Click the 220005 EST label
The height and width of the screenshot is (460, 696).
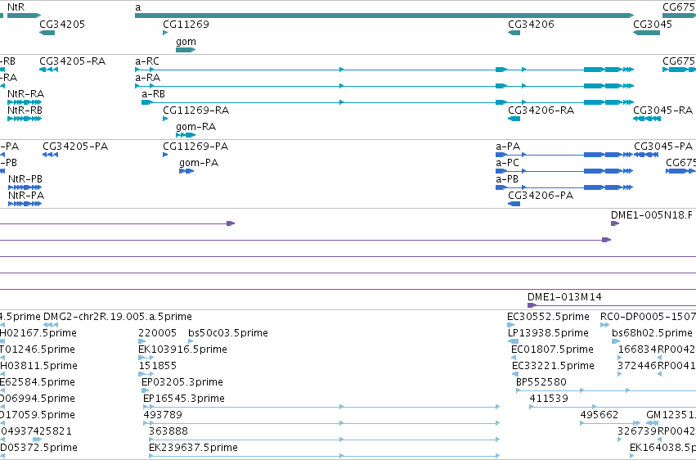click(158, 333)
